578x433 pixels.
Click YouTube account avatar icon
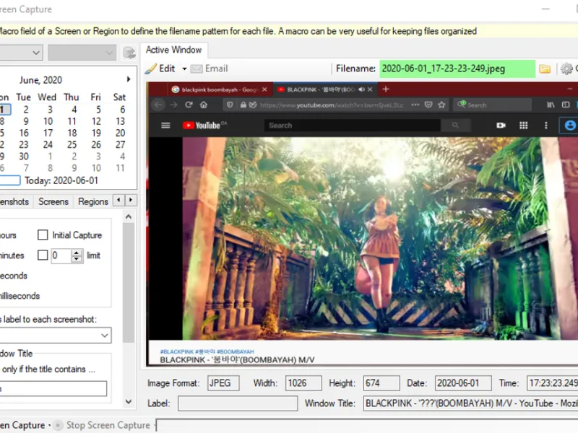coord(570,126)
